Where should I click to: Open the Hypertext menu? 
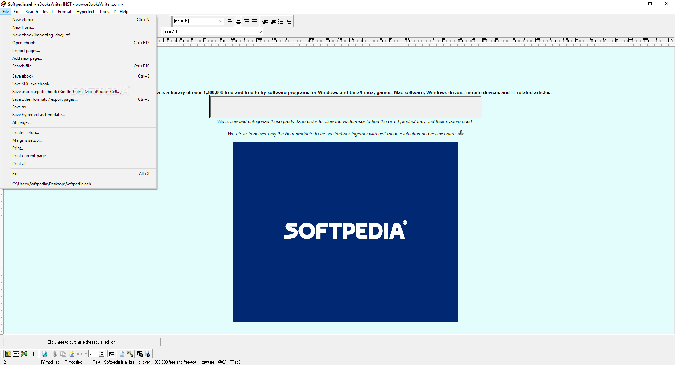85,12
